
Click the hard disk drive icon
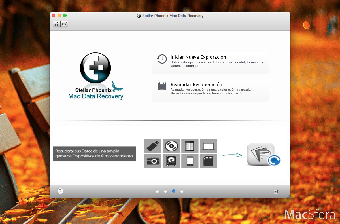coord(171,161)
